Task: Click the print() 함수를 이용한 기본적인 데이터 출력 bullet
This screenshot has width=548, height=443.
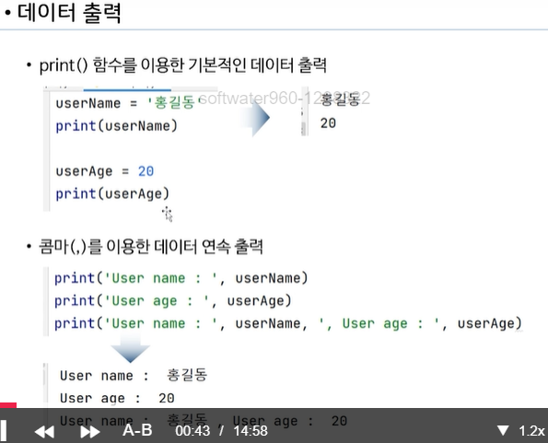Action: tap(182, 65)
